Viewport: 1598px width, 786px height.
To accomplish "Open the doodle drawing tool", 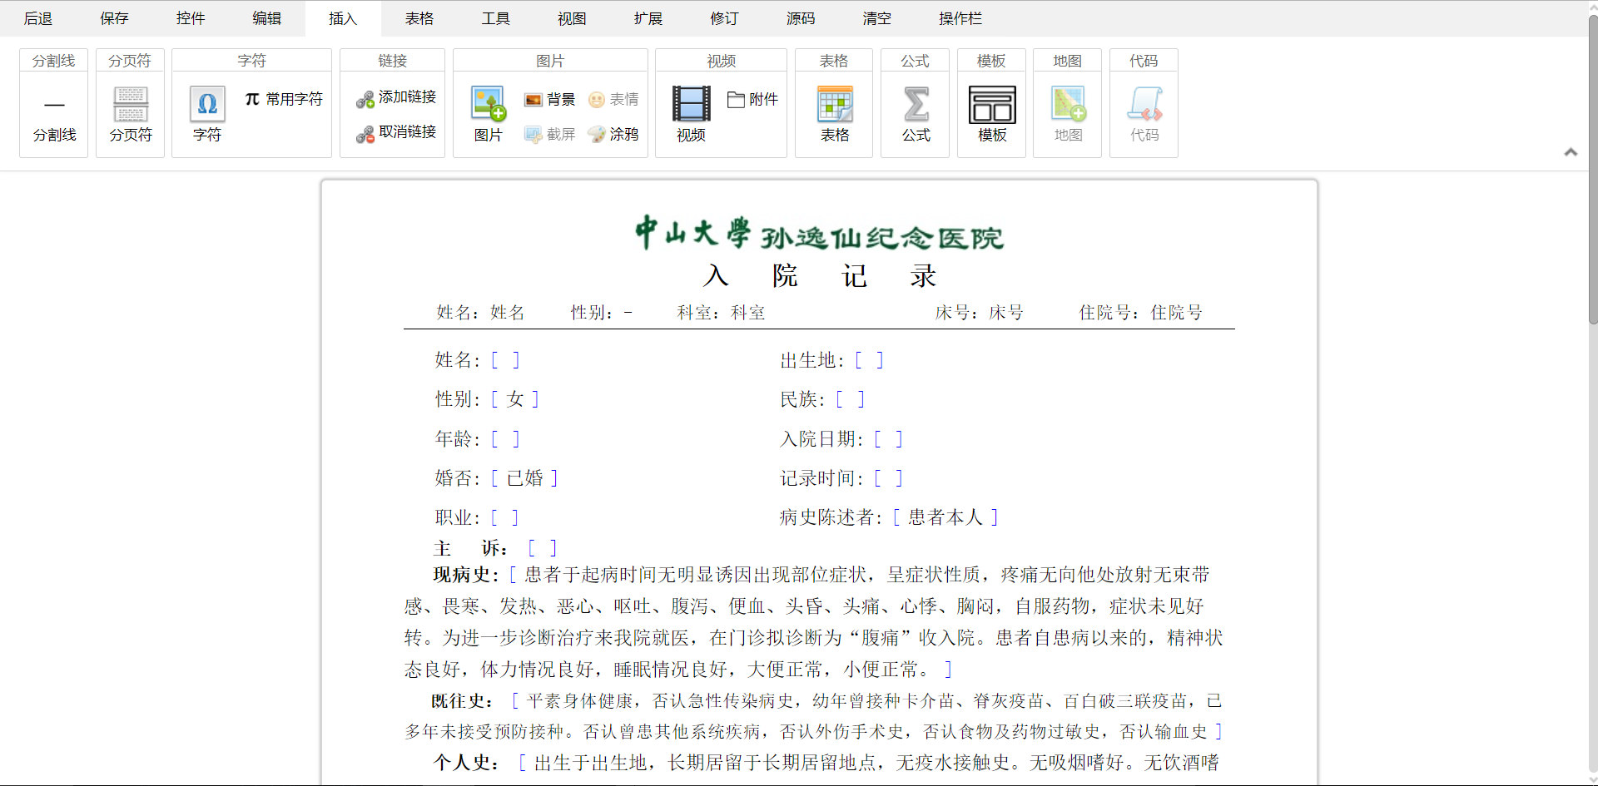I will click(x=613, y=134).
